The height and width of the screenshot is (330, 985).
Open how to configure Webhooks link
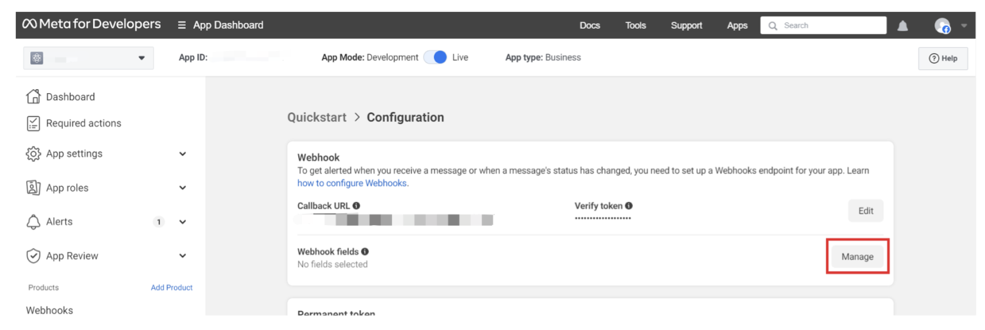tap(353, 184)
